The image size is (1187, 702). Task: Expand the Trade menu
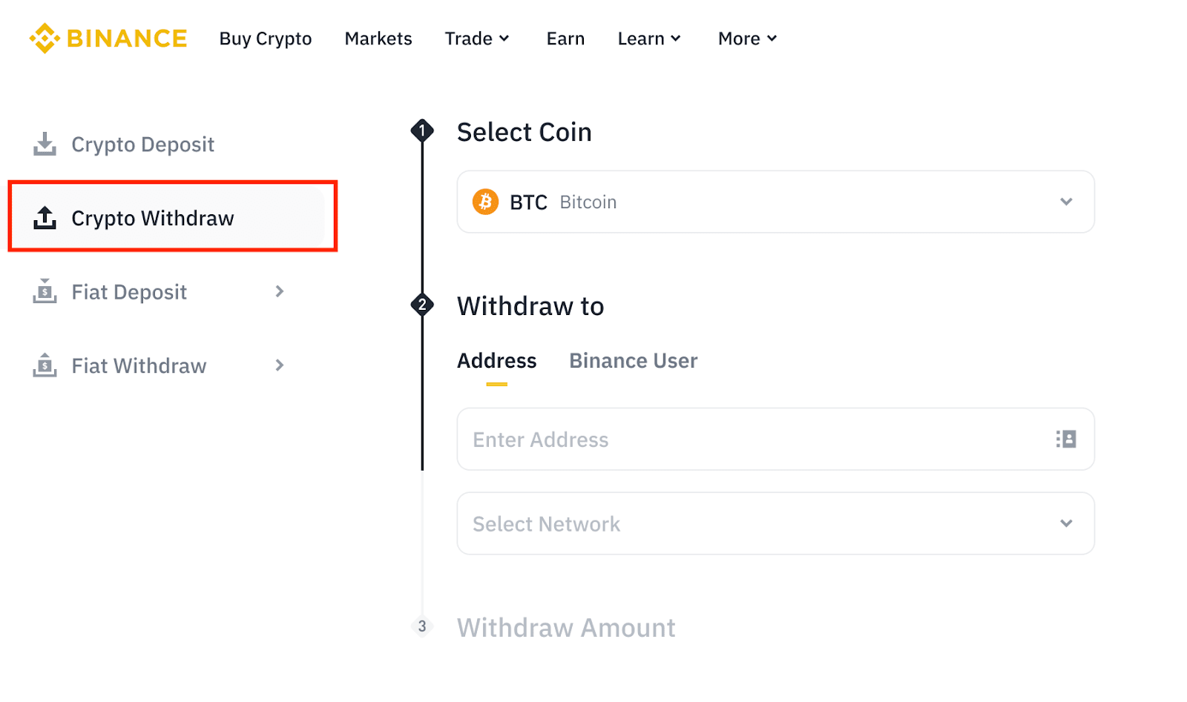[477, 39]
